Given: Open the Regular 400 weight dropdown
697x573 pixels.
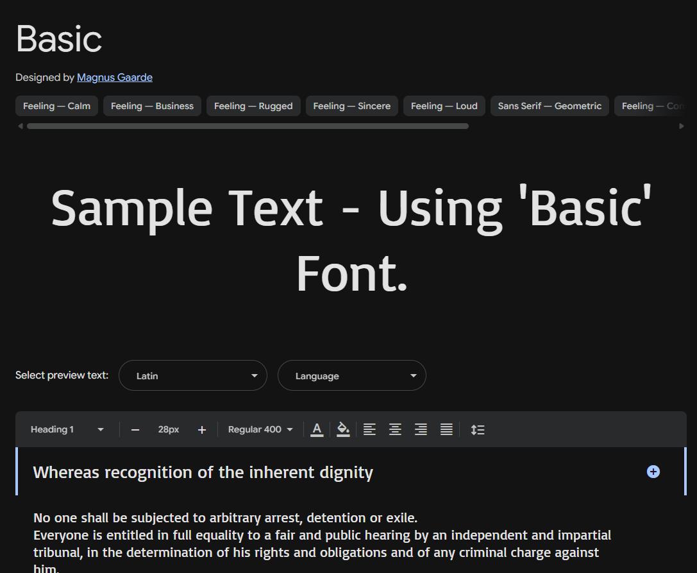Looking at the screenshot, I should 260,430.
